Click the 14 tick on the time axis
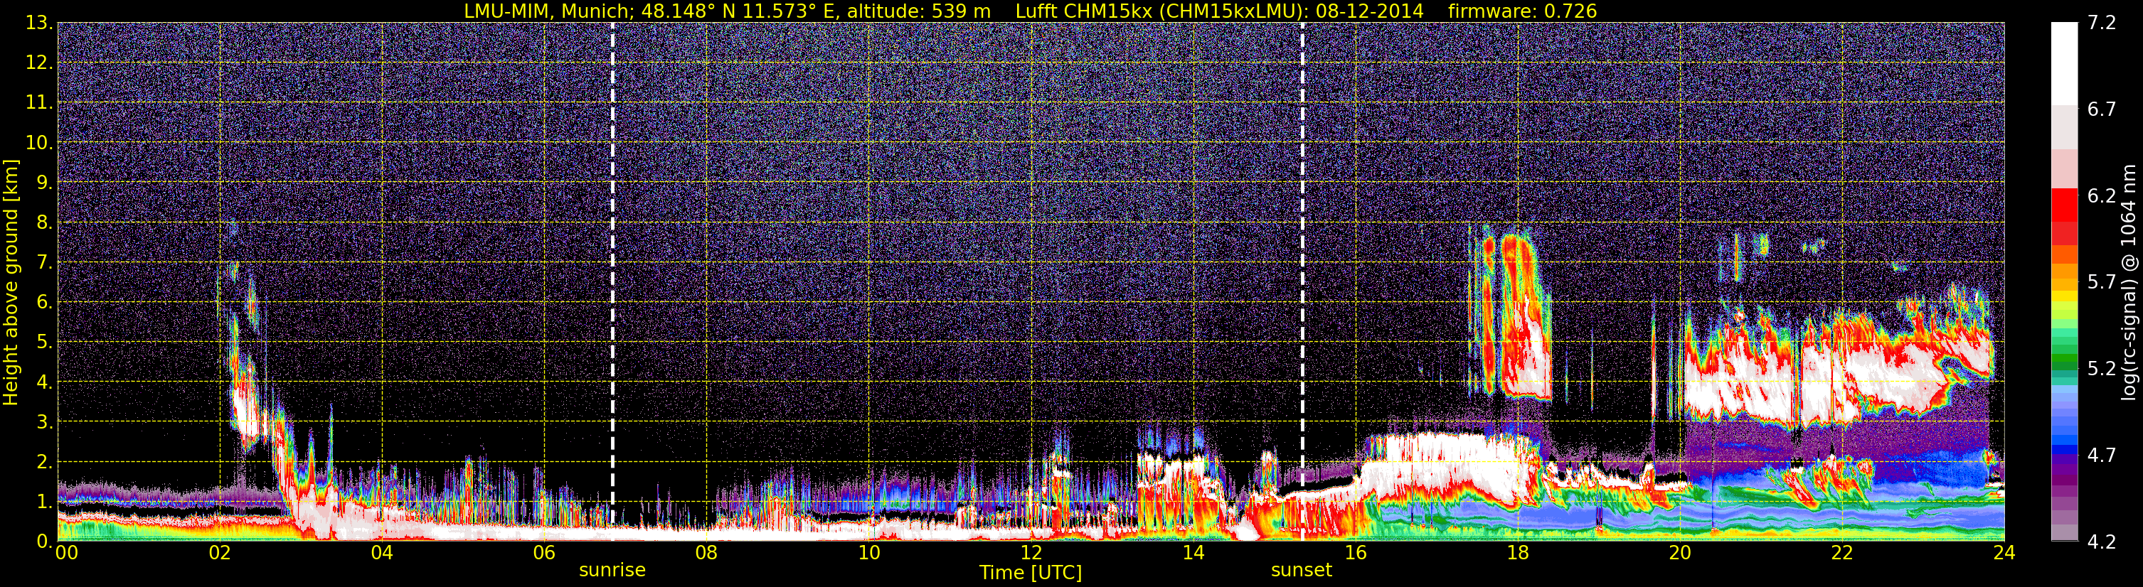The image size is (2143, 587). [1193, 553]
